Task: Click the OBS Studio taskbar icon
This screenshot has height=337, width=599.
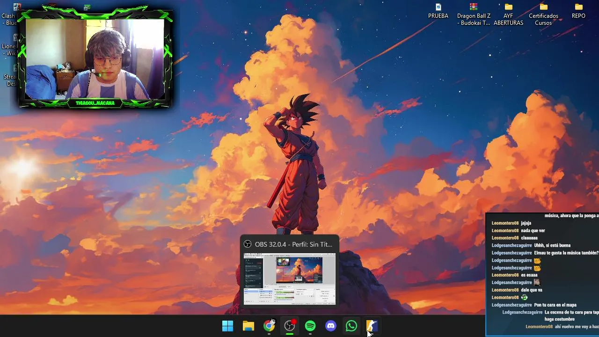Action: pyautogui.click(x=290, y=326)
